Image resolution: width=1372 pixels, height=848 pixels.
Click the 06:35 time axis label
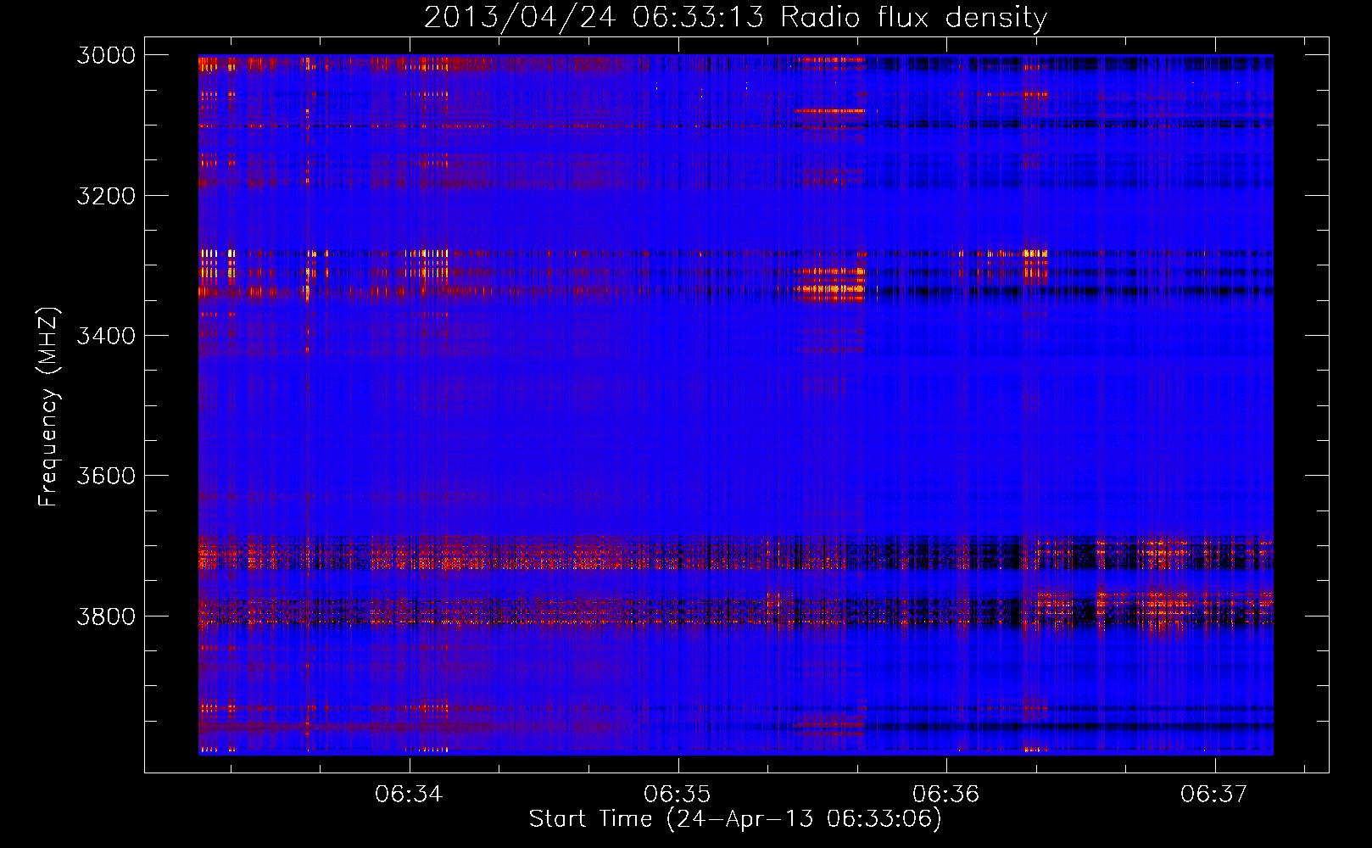point(678,795)
